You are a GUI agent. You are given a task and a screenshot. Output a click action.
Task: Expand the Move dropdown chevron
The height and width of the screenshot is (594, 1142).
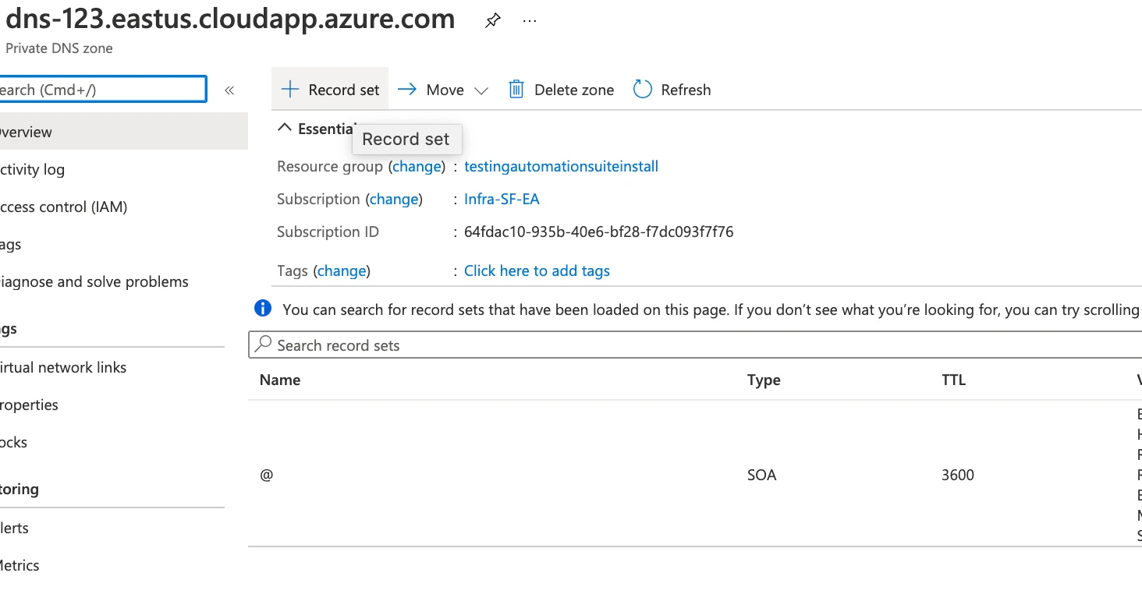481,90
